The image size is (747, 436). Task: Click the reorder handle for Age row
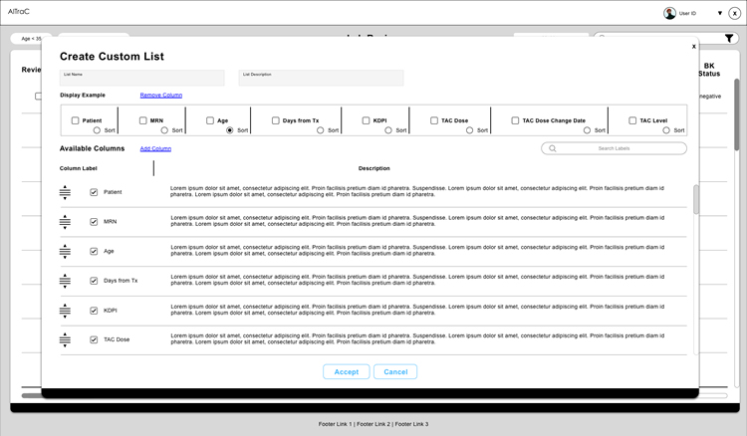coord(65,251)
